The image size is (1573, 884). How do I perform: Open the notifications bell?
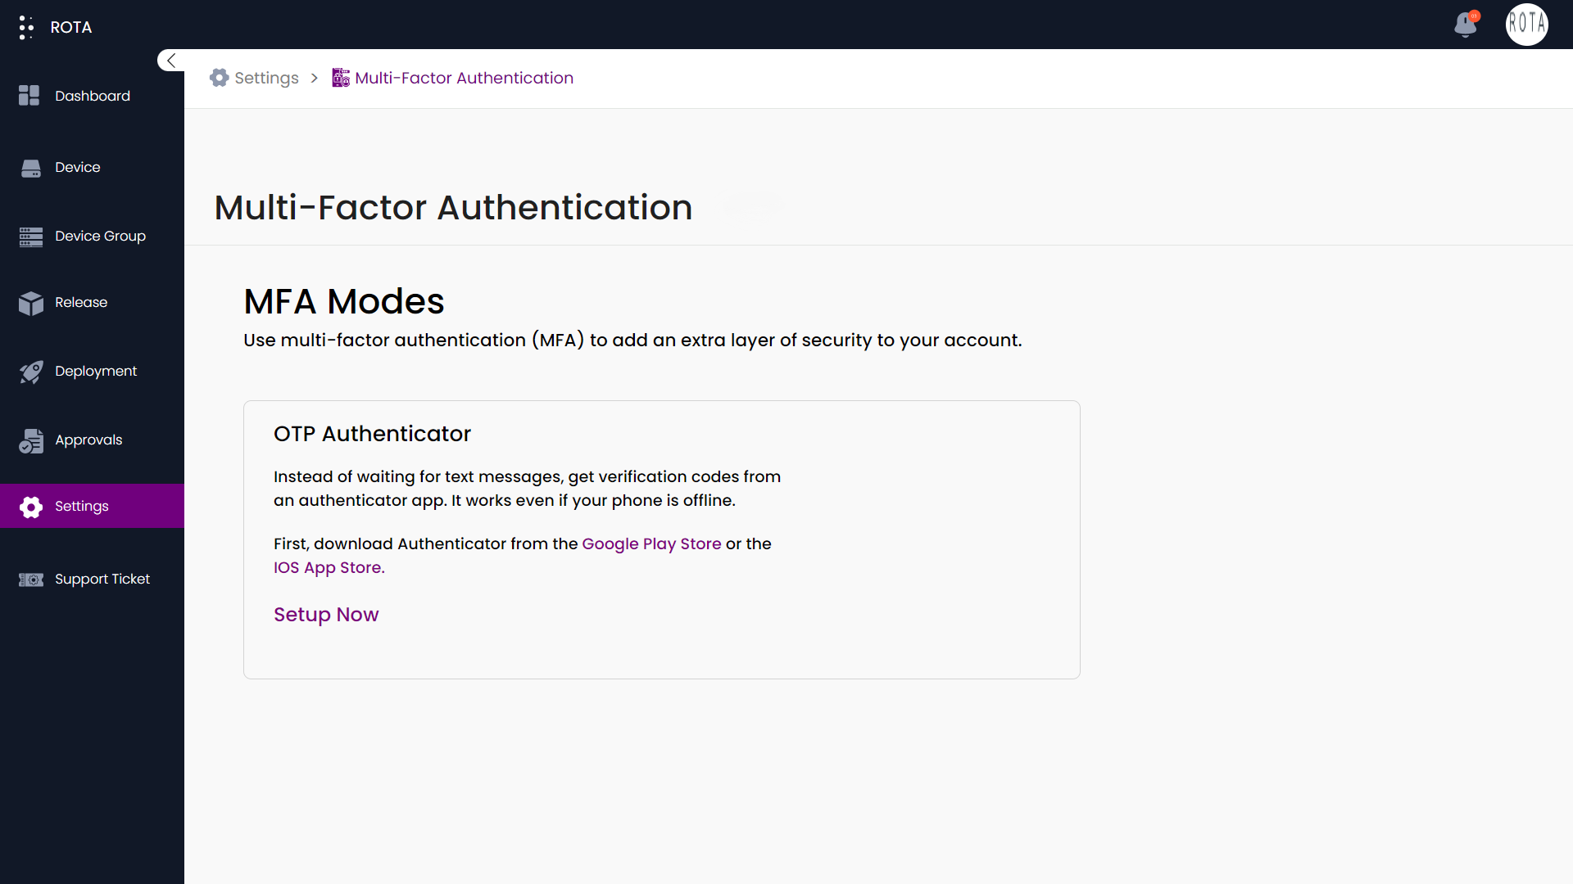click(1466, 25)
